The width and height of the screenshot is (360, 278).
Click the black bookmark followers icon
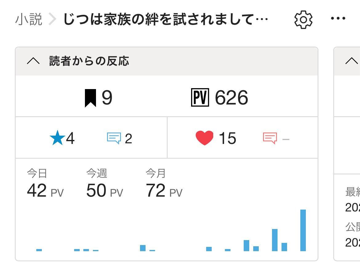[x=90, y=98]
